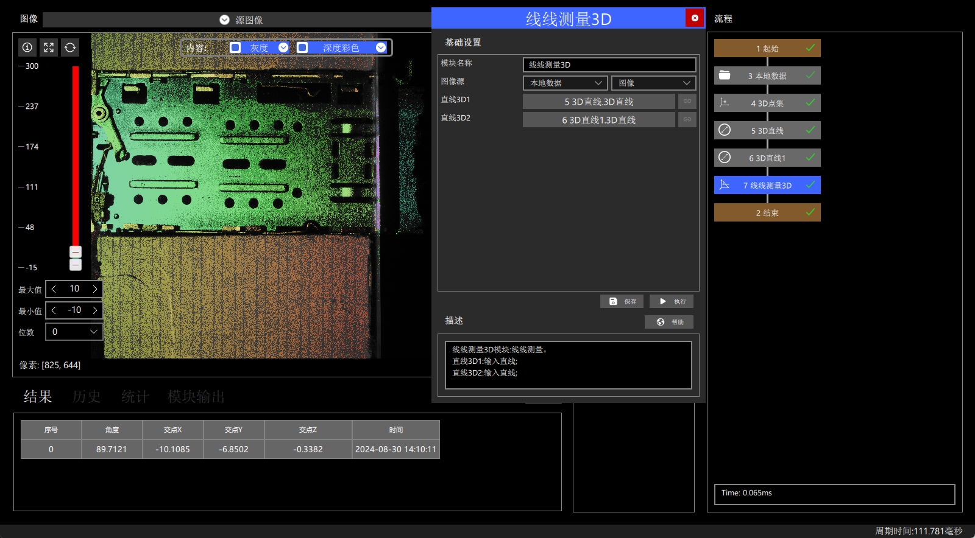Click the 时间 column header
This screenshot has width=975, height=538.
click(396, 430)
